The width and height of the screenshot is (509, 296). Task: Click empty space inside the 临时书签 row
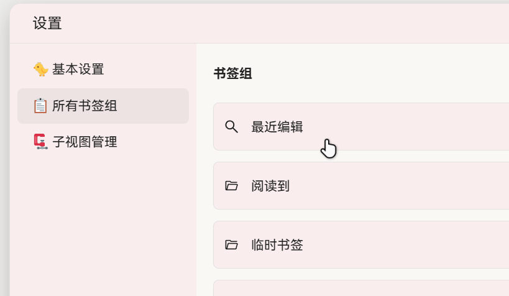pos(404,245)
